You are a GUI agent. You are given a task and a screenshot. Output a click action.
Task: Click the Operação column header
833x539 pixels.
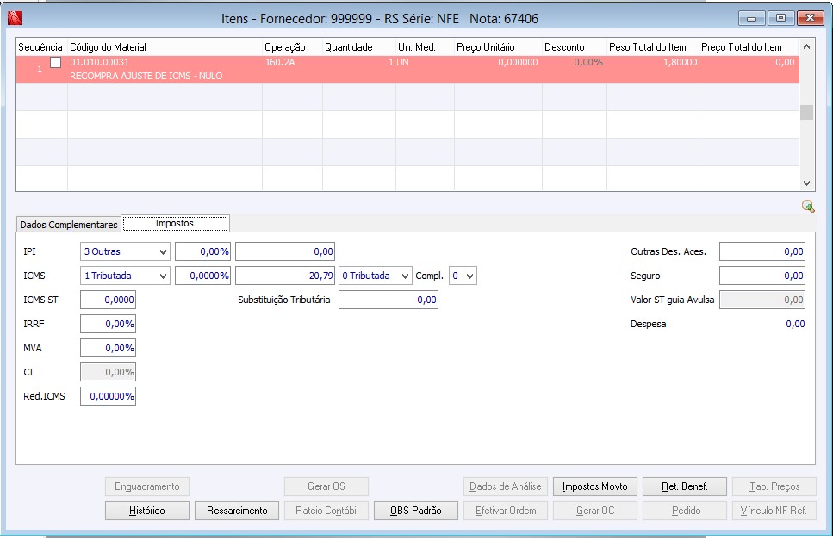point(292,47)
